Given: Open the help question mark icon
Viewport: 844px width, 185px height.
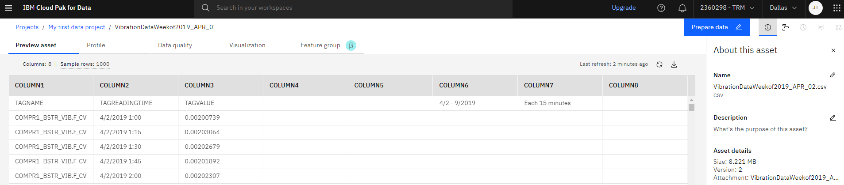Looking at the screenshot, I should pyautogui.click(x=661, y=8).
